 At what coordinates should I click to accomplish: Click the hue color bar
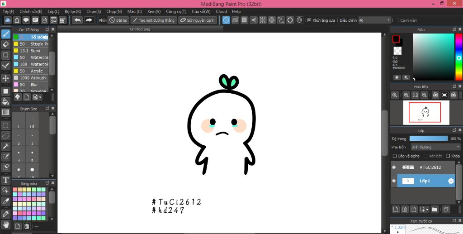pos(458,57)
